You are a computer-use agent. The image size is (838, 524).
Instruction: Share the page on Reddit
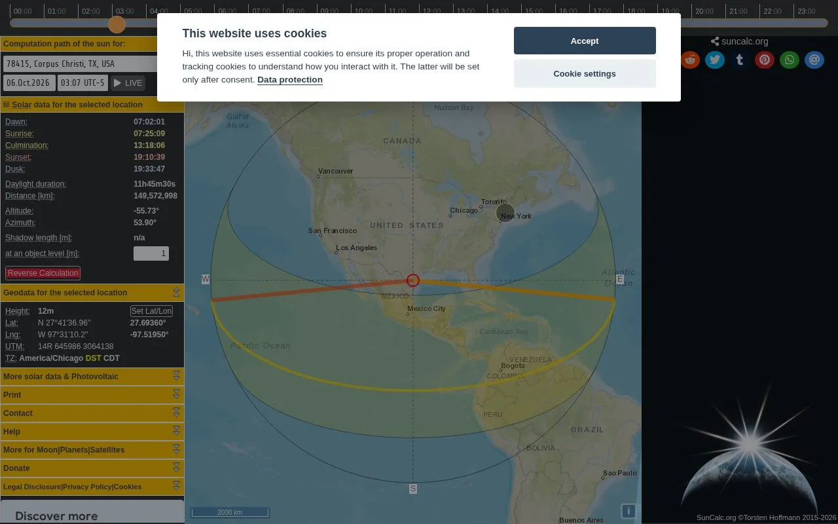[690, 60]
